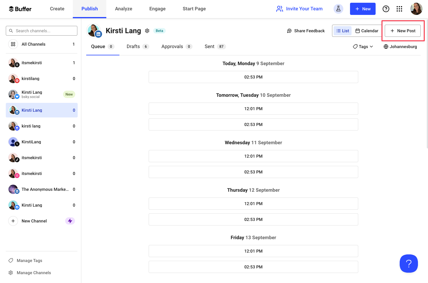
Task: Click the plus icon for New Channel
Action: pyautogui.click(x=13, y=221)
